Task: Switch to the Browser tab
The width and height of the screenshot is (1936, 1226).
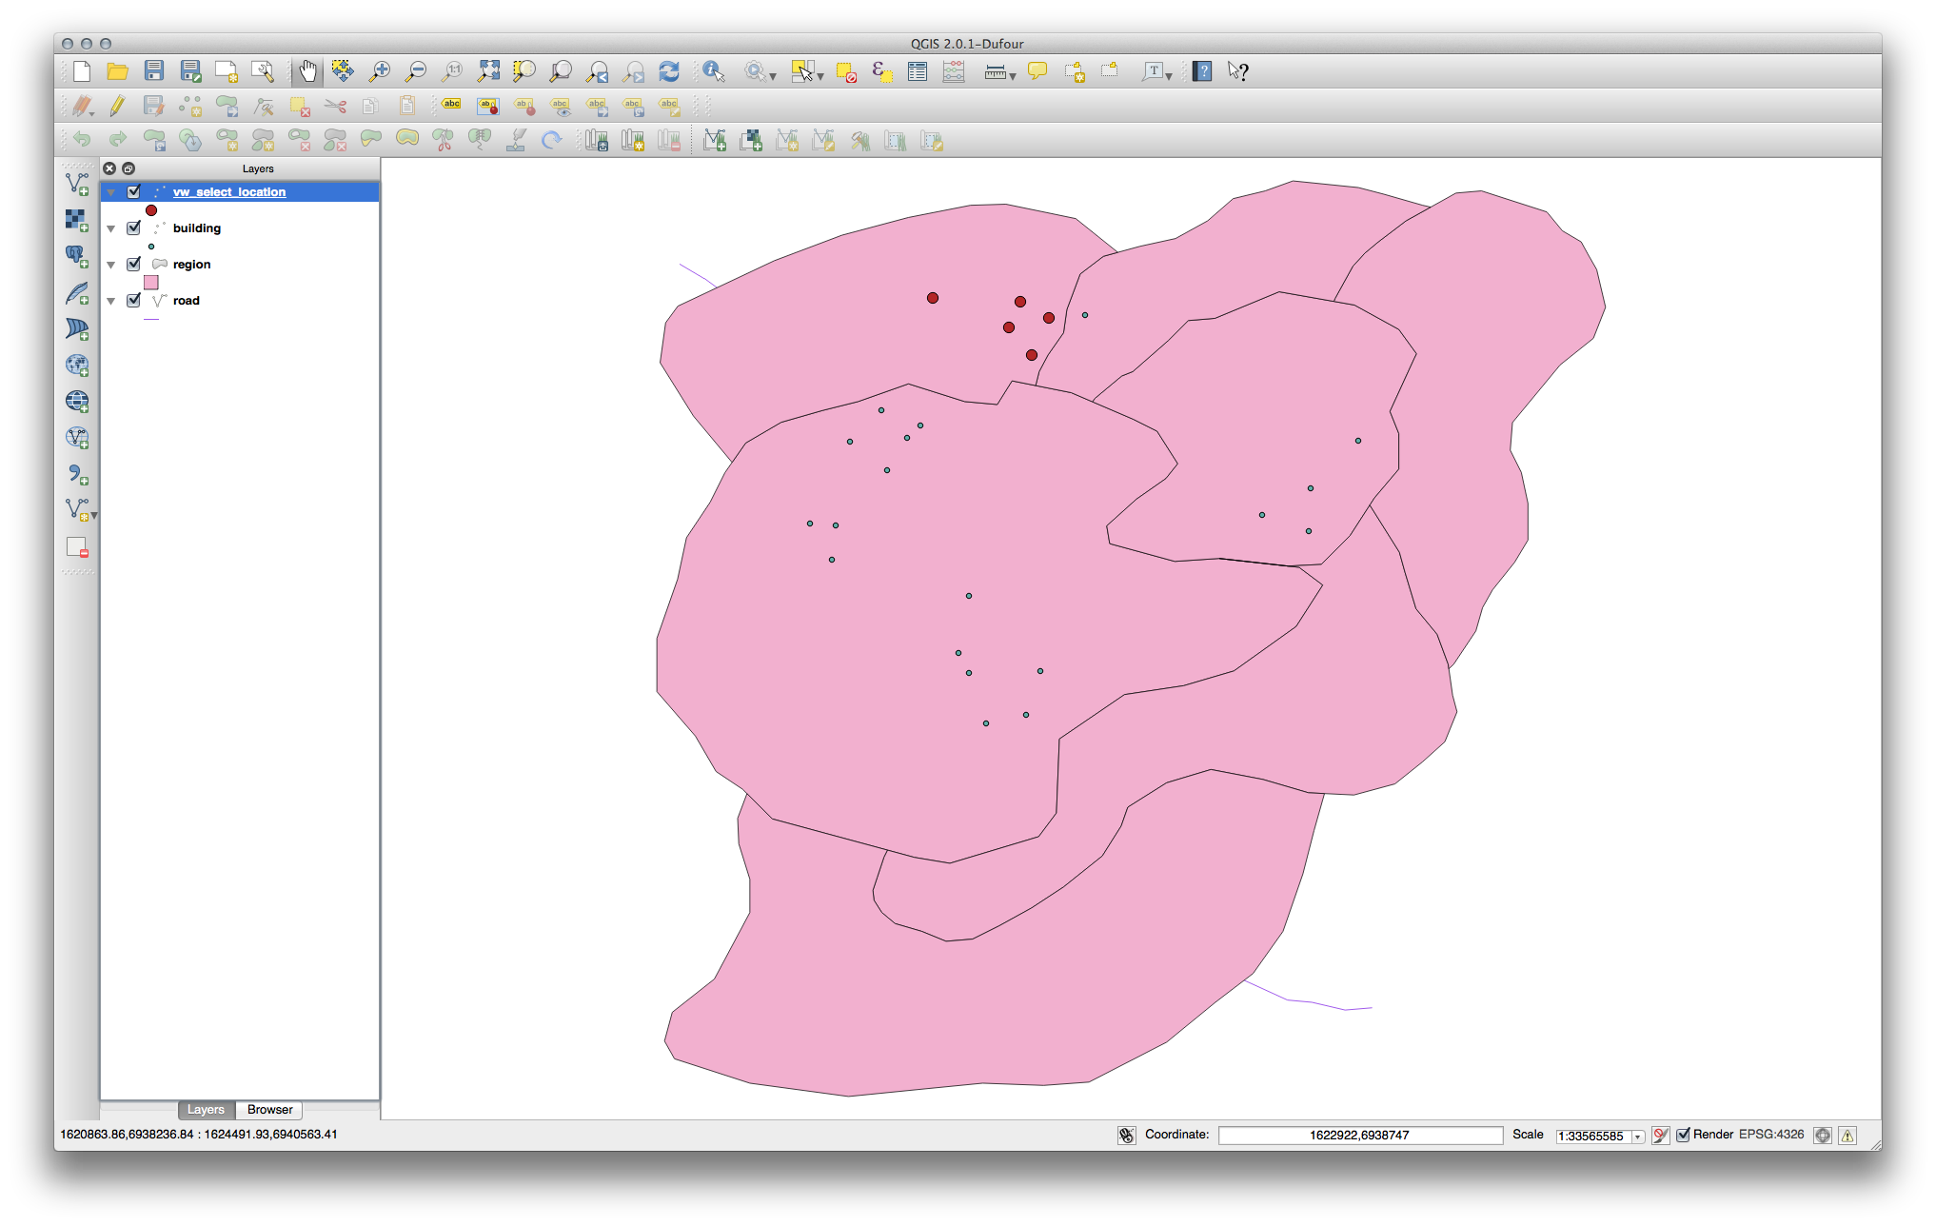Action: click(269, 1110)
